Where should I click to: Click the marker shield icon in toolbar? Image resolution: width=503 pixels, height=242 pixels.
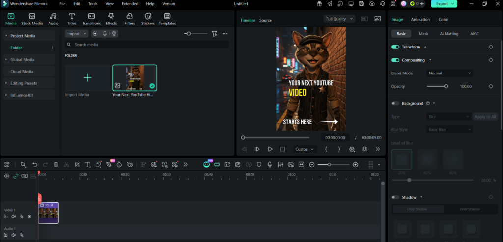pos(259,165)
